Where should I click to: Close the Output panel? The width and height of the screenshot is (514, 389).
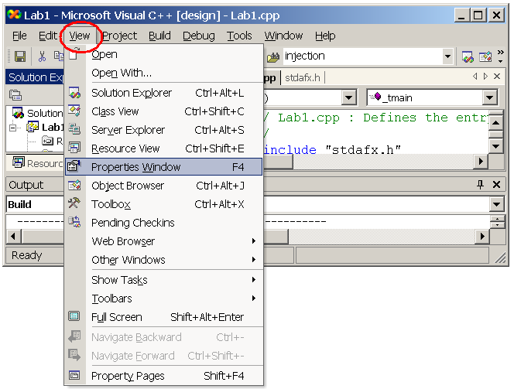[x=496, y=185]
